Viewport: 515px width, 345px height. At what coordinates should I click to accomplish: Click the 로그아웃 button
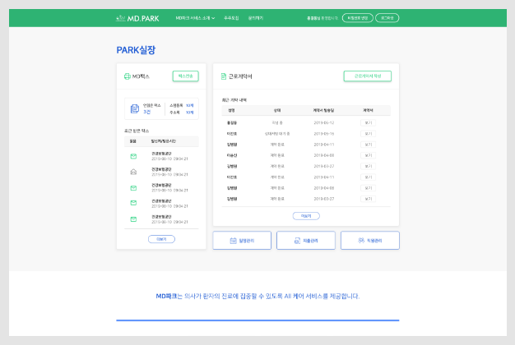click(x=387, y=17)
